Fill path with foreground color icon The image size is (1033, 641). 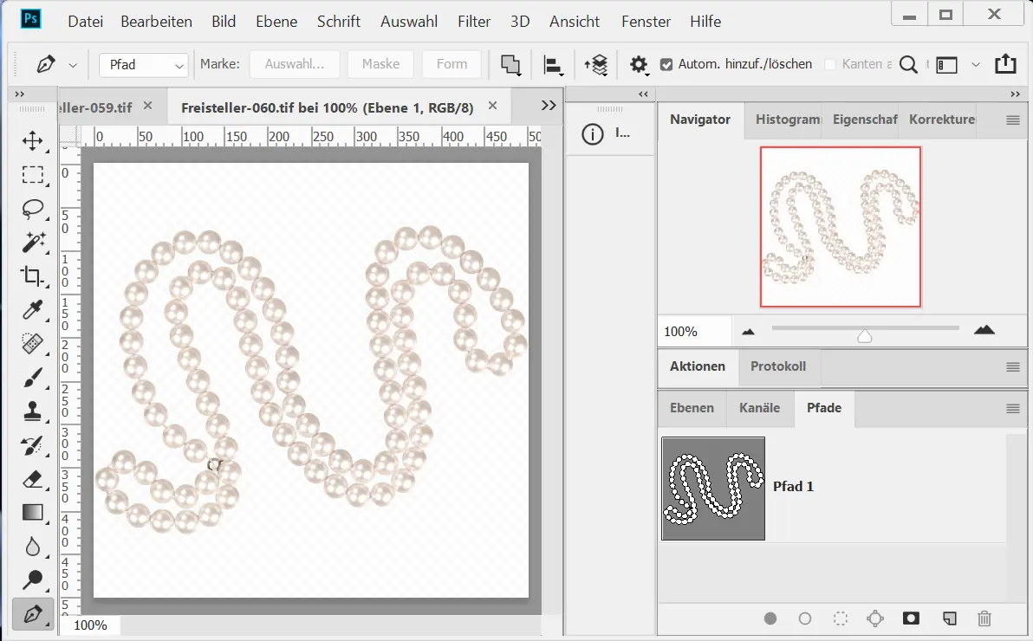click(770, 618)
